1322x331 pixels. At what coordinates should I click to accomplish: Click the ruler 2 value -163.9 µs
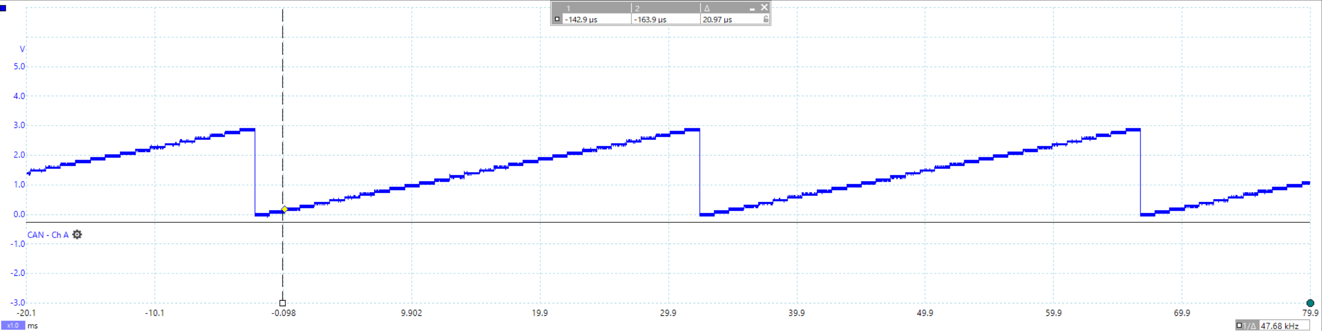650,19
